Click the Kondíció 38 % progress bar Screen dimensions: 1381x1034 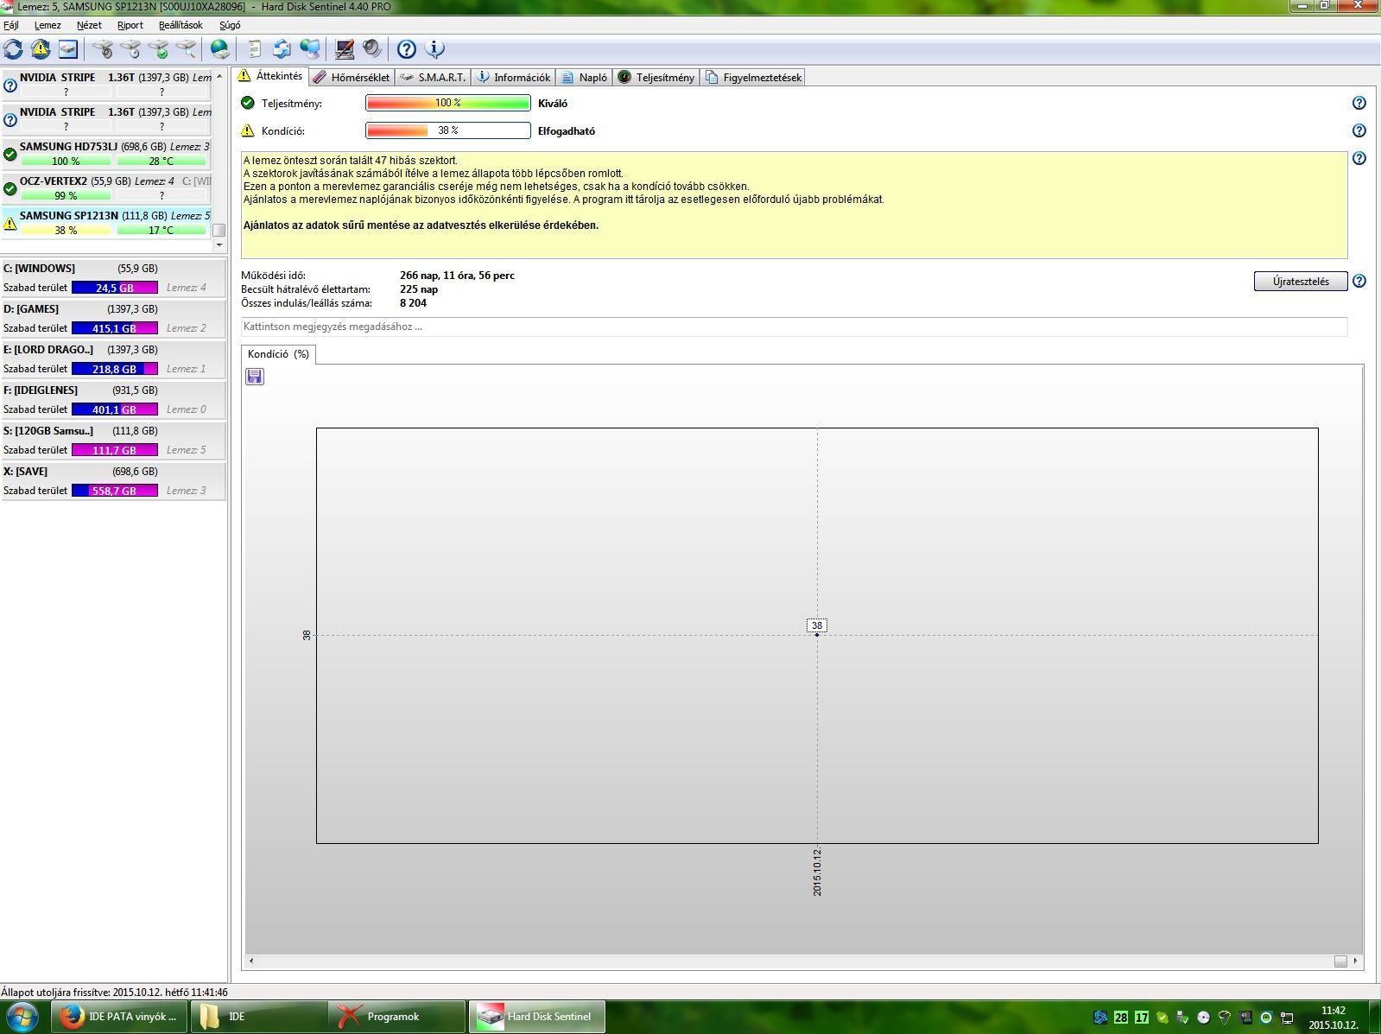coord(448,130)
